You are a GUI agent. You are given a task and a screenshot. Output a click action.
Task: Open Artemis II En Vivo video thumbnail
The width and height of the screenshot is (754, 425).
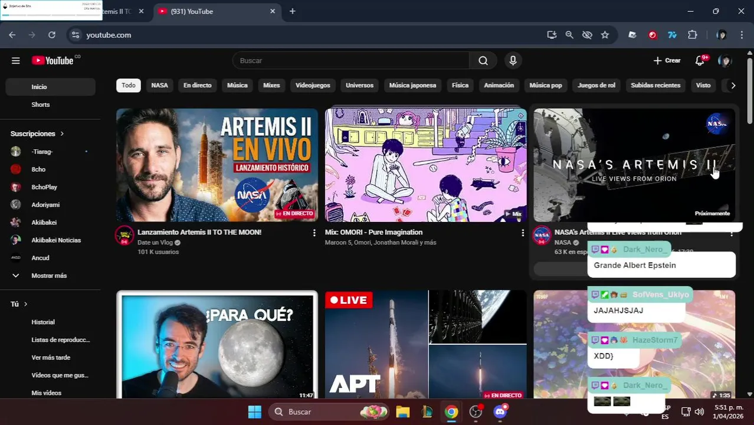217,165
